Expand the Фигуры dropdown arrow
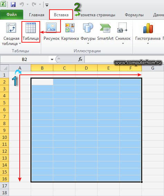The image size is (164, 196). pyautogui.click(x=88, y=44)
